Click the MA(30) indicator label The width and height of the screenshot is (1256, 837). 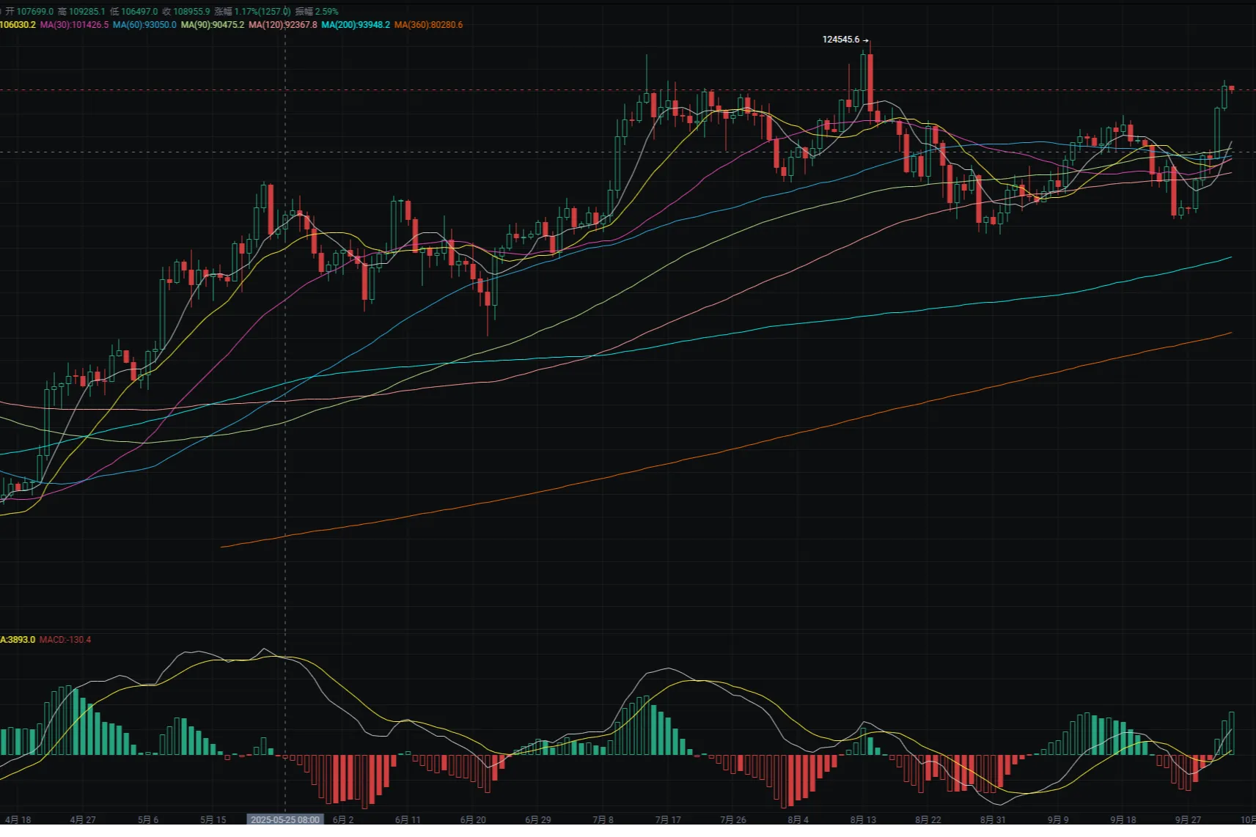[74, 25]
